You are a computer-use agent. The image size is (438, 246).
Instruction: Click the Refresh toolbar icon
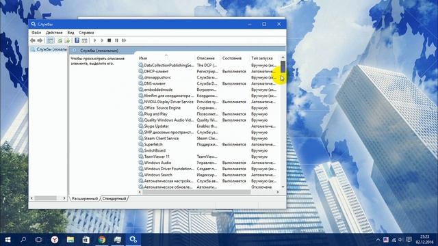(x=60, y=40)
